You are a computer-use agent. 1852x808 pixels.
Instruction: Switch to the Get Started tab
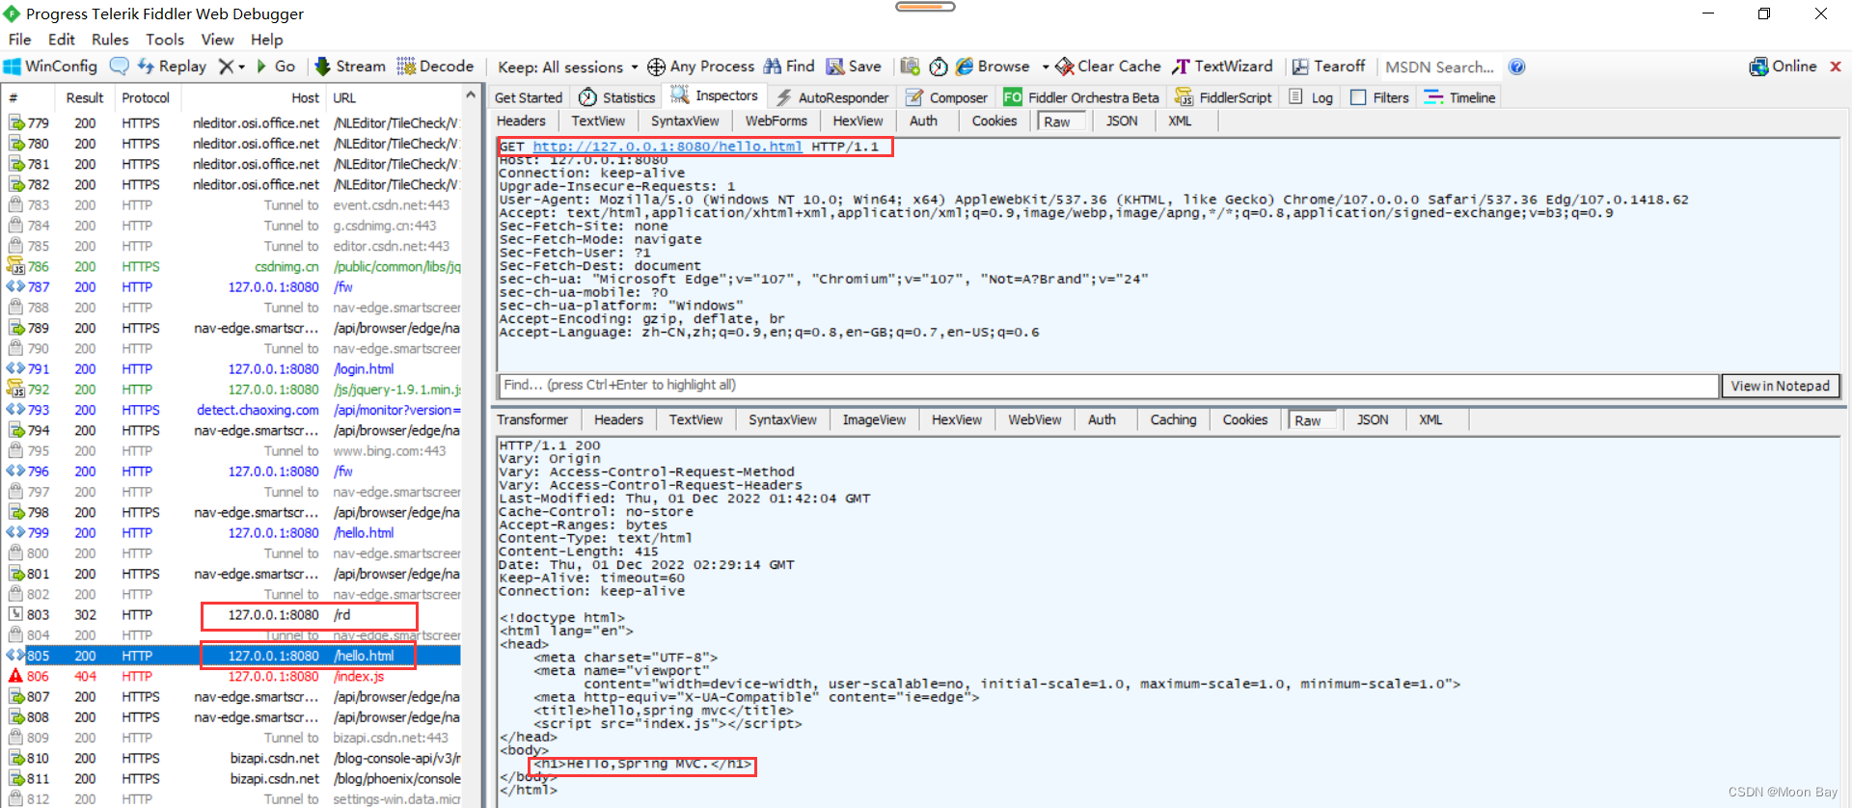pyautogui.click(x=528, y=97)
